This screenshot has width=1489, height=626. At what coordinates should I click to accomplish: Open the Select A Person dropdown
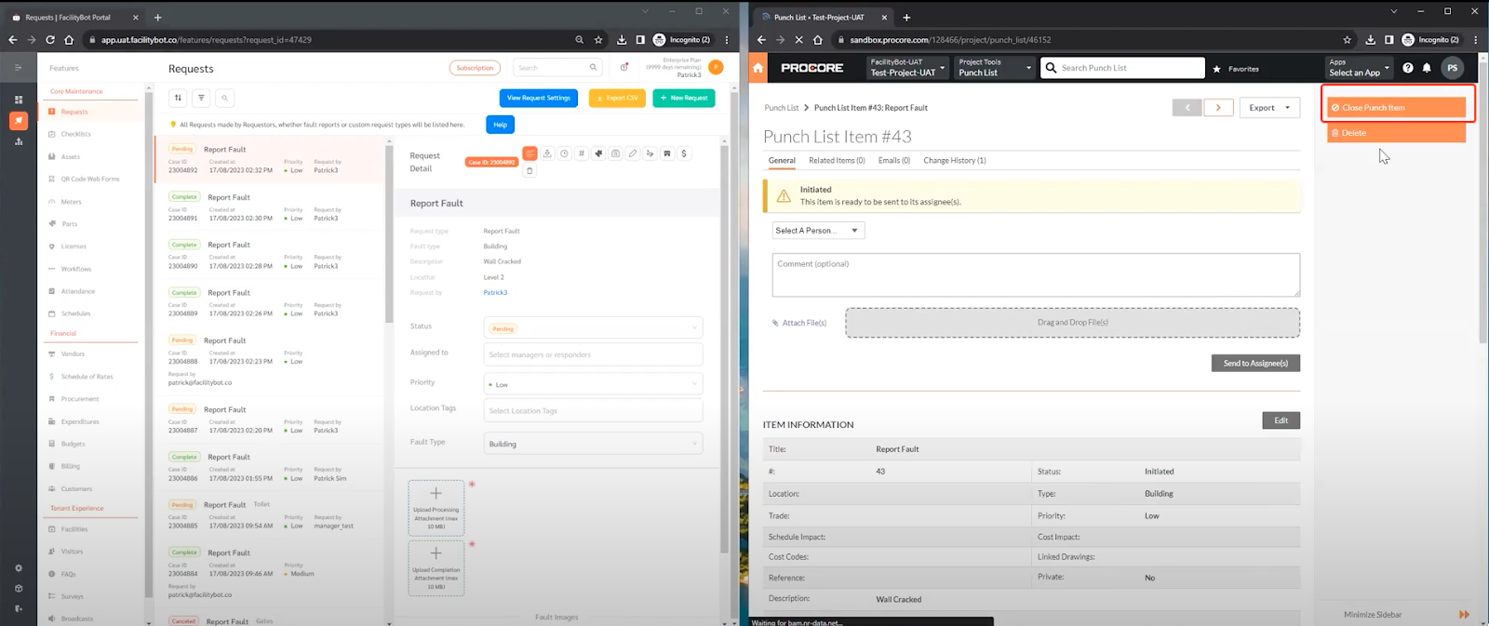819,231
